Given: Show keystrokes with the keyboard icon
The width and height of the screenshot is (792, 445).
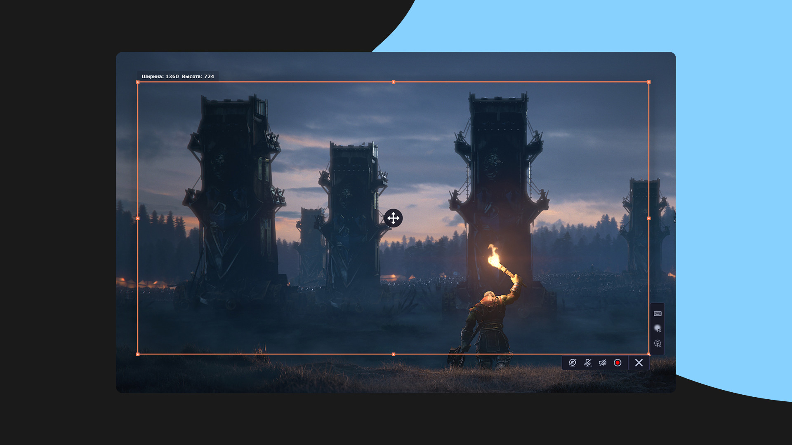Looking at the screenshot, I should point(658,314).
